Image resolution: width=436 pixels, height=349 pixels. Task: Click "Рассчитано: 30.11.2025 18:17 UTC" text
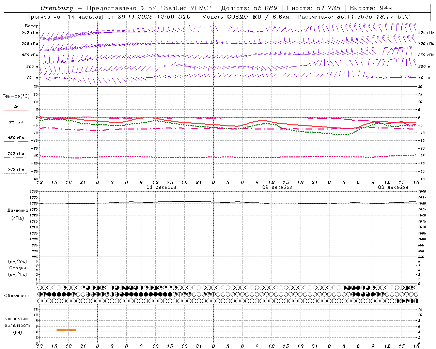[354, 17]
